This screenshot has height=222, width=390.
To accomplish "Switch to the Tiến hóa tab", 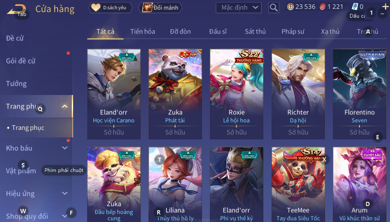I will pyautogui.click(x=142, y=32).
